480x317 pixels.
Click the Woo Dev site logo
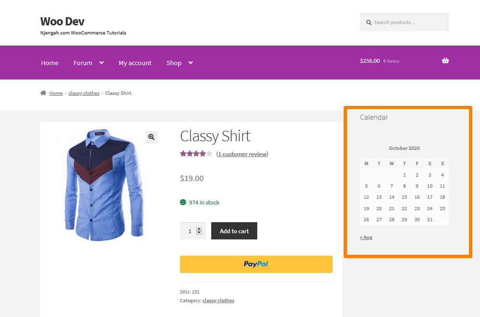click(62, 22)
